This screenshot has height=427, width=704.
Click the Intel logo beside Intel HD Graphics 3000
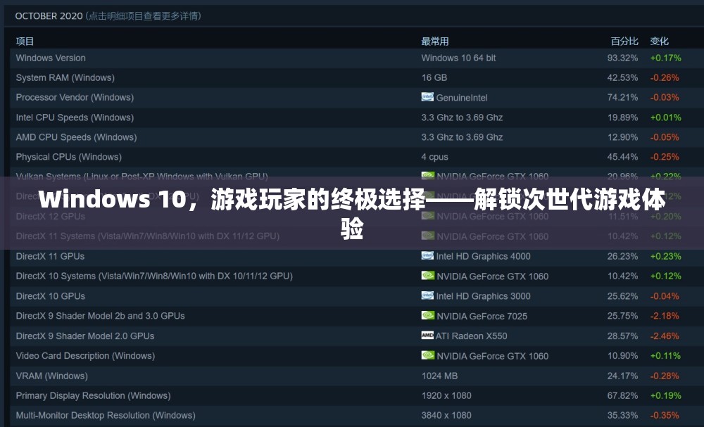(x=427, y=295)
